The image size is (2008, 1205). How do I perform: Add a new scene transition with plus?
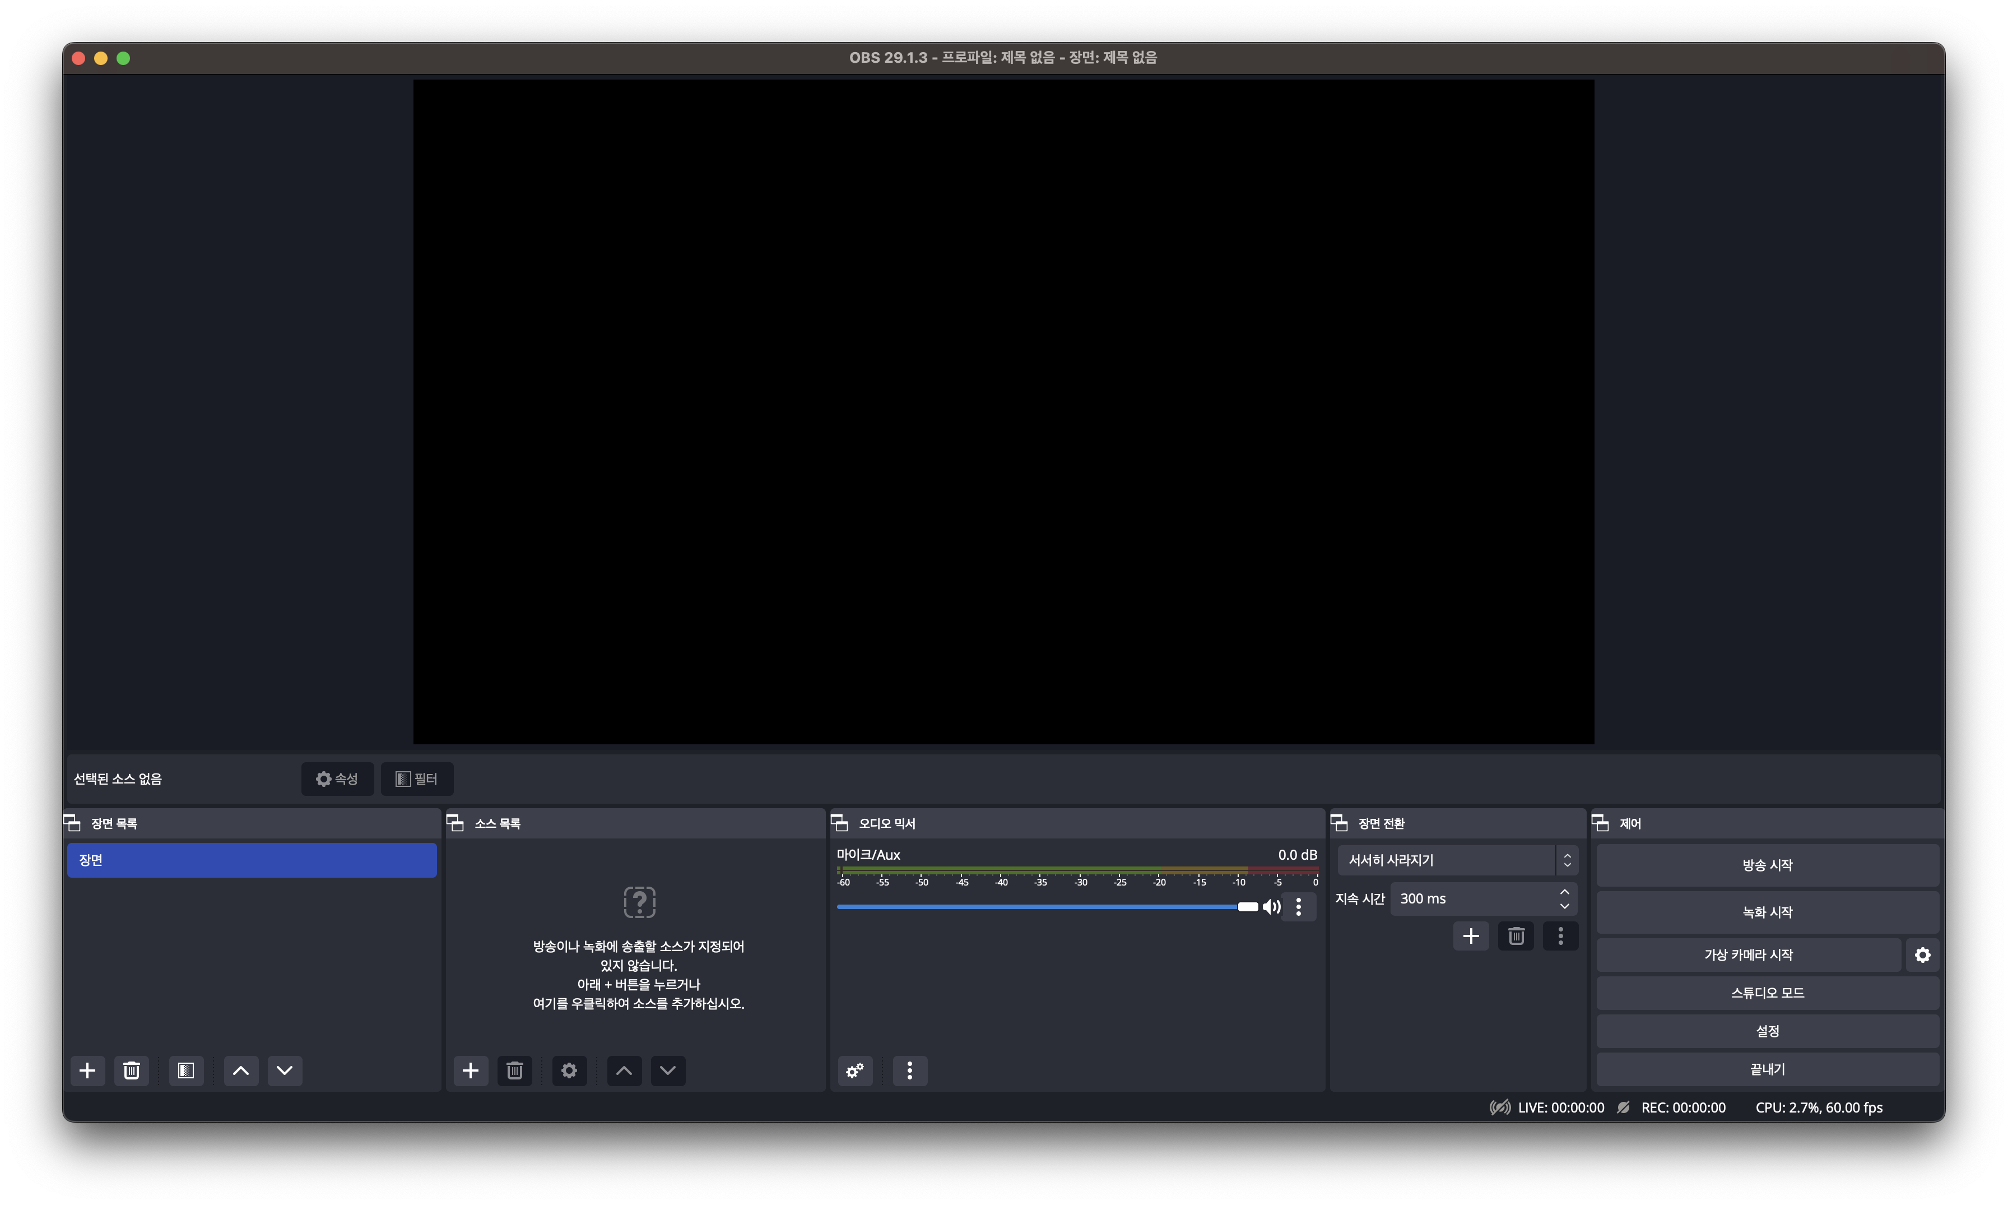click(1471, 936)
